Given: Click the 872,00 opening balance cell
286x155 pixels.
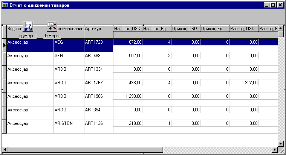Looking at the screenshot, I should tap(128, 42).
